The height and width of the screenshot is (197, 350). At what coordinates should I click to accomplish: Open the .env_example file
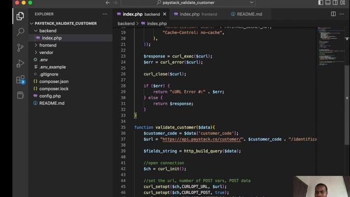(x=52, y=67)
